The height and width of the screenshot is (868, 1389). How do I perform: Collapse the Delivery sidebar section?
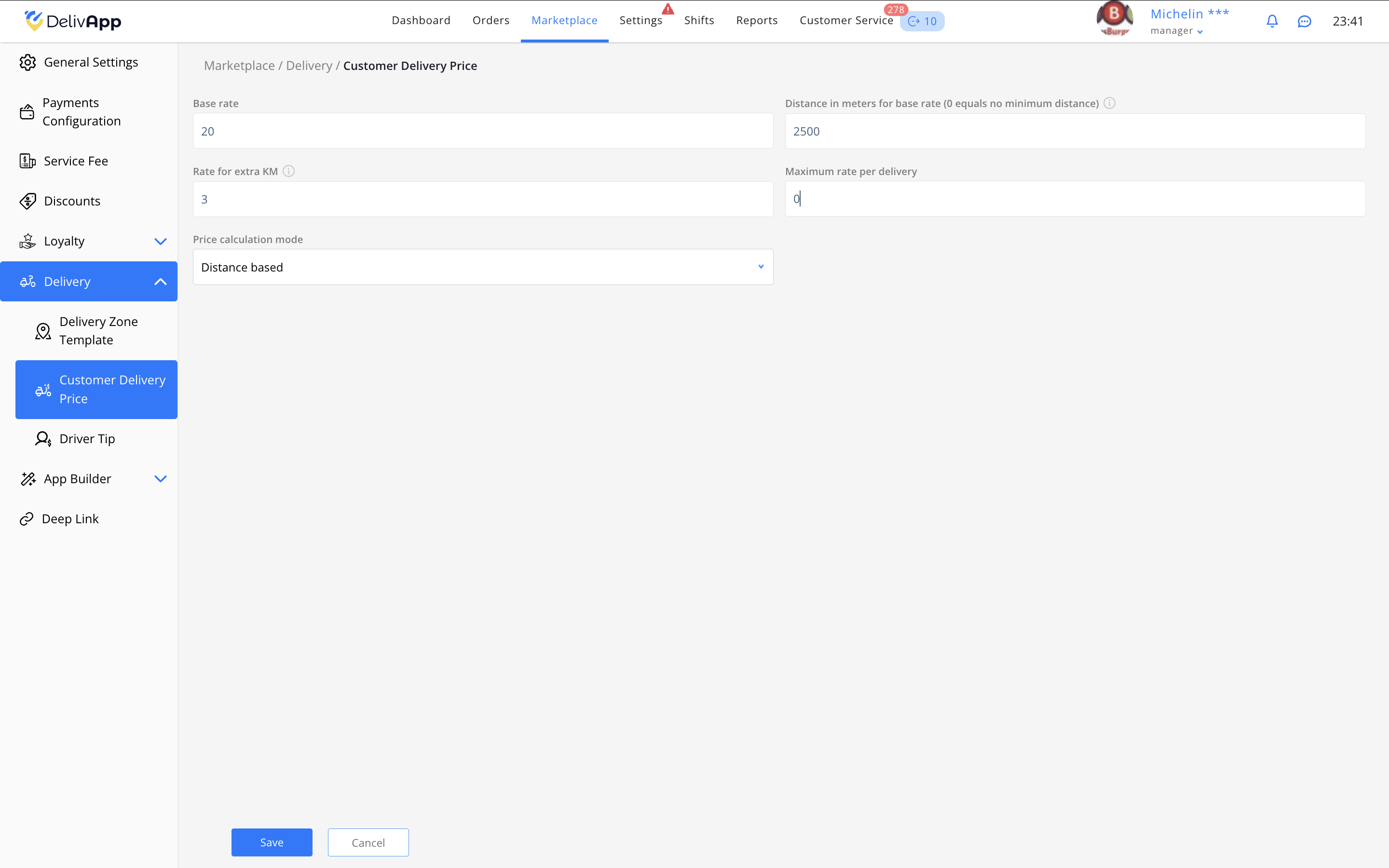160,281
